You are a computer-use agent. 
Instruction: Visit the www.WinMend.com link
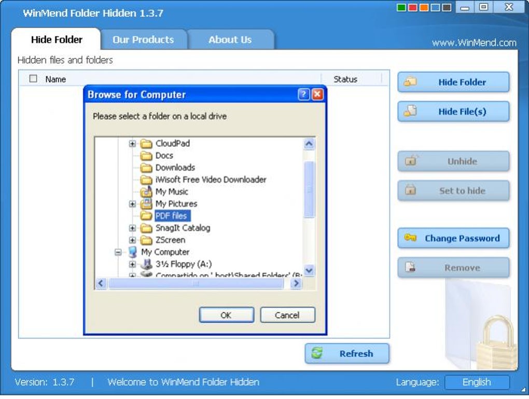[474, 43]
